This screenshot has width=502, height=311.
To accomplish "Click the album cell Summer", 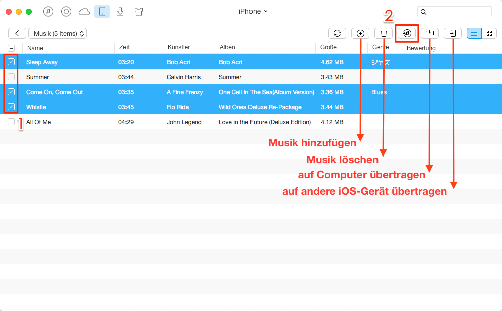I will (230, 77).
